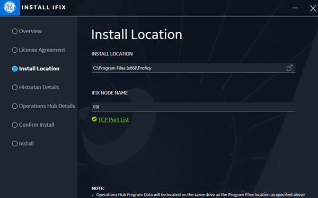The height and width of the screenshot is (198, 318).
Task: Click the INSTALL IFIX title text
Action: click(x=43, y=7)
